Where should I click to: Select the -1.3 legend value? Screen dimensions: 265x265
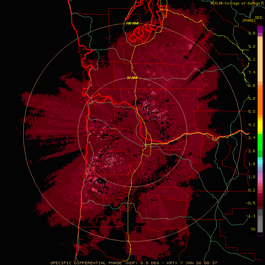[251, 216]
